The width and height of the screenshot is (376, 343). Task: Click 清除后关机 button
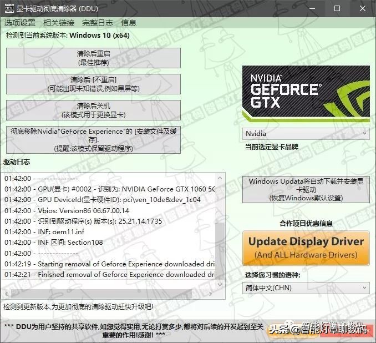coord(93,110)
